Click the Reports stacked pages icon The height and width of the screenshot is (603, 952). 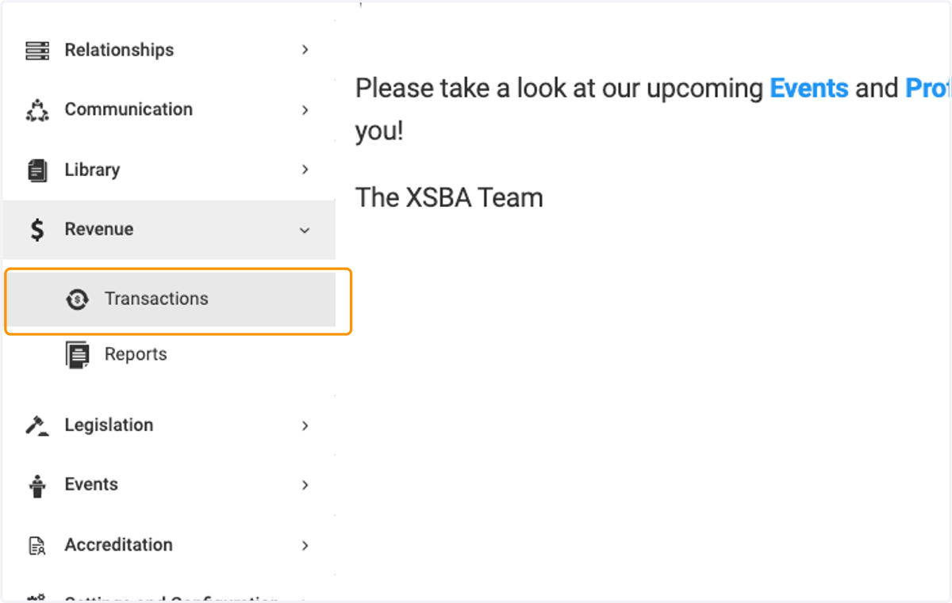coord(77,355)
